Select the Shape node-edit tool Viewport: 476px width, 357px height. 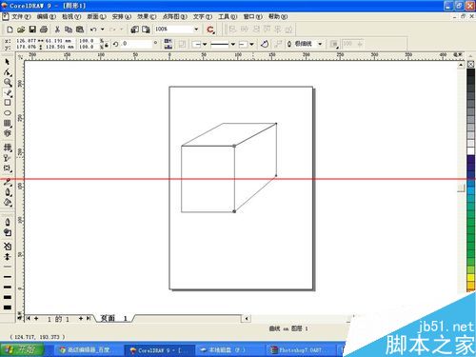coord(8,72)
